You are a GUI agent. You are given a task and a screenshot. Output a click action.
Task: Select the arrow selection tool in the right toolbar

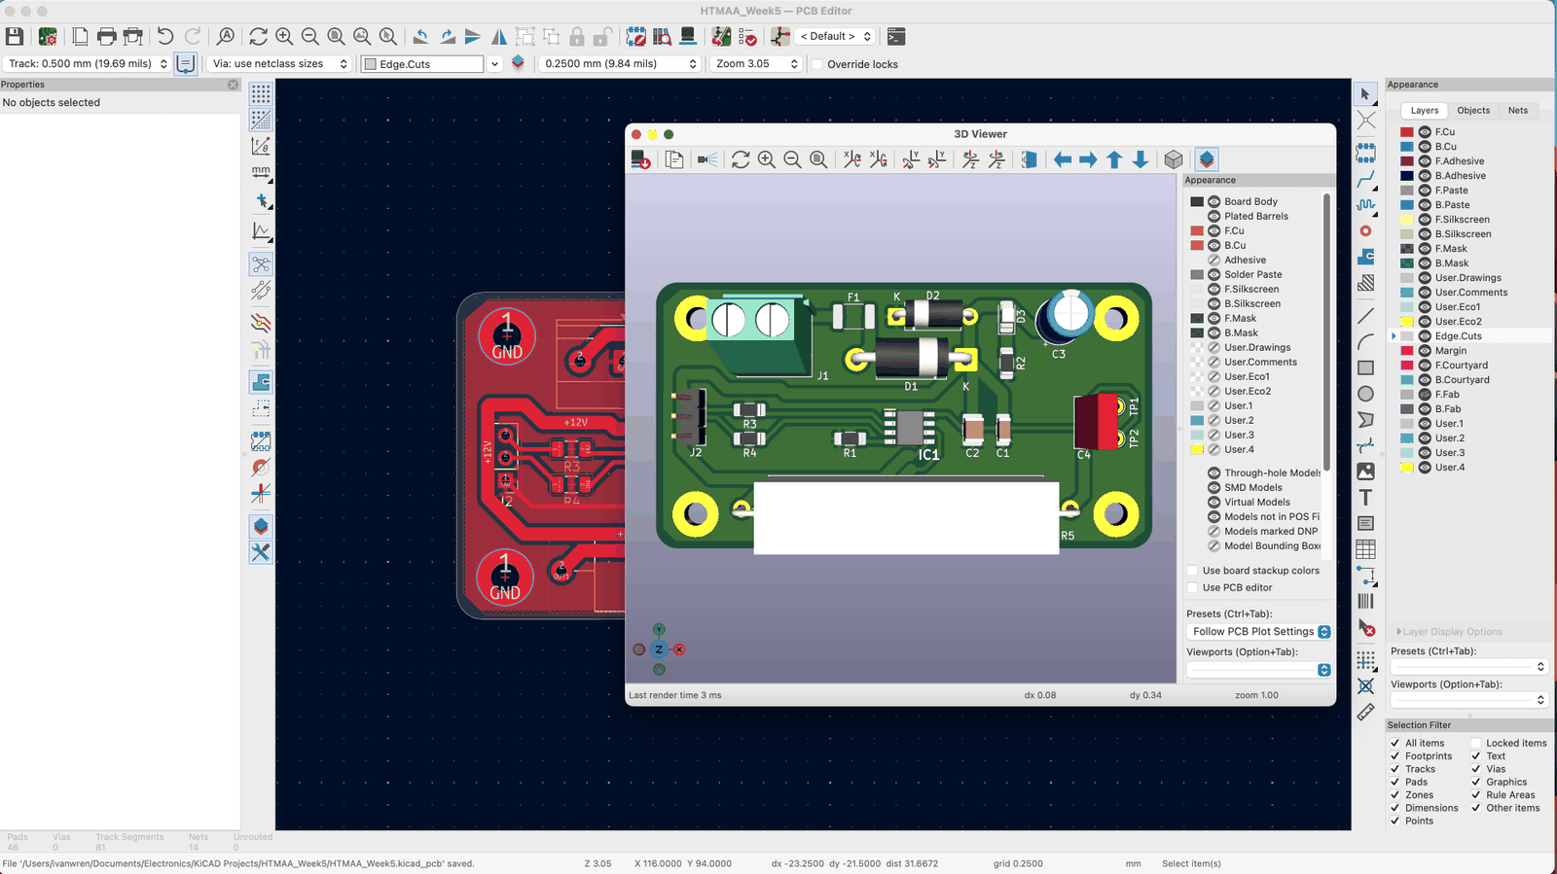pyautogui.click(x=1366, y=94)
